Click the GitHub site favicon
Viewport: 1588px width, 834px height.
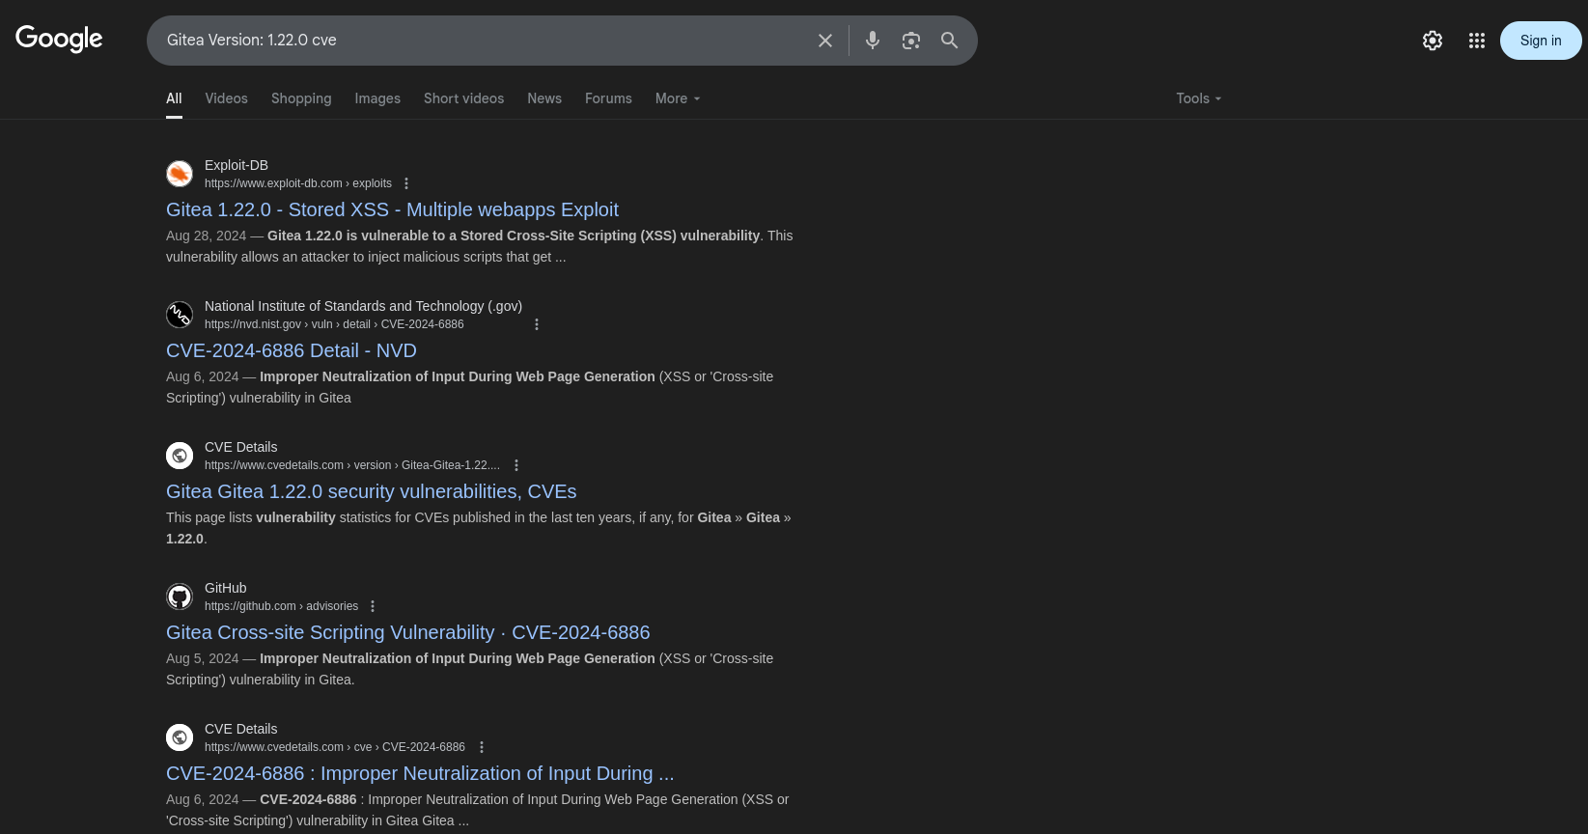click(180, 597)
